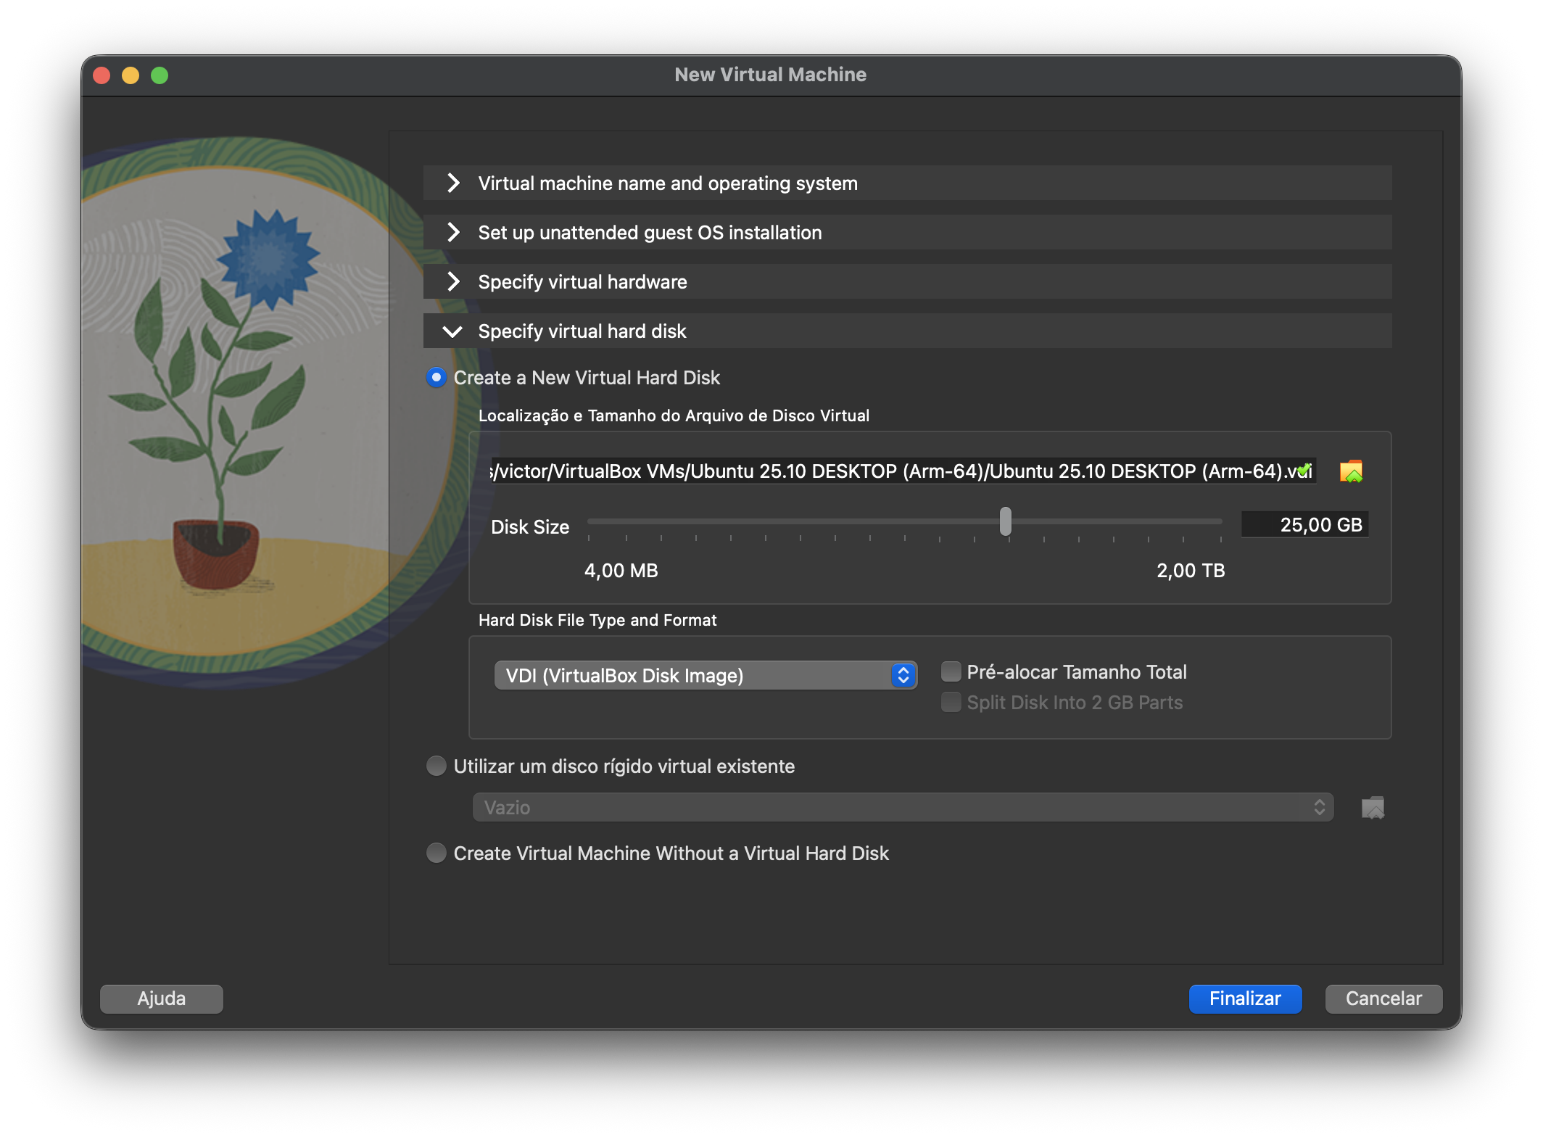This screenshot has height=1137, width=1543.
Task: Open help with the Ajuda button
Action: click(x=162, y=999)
